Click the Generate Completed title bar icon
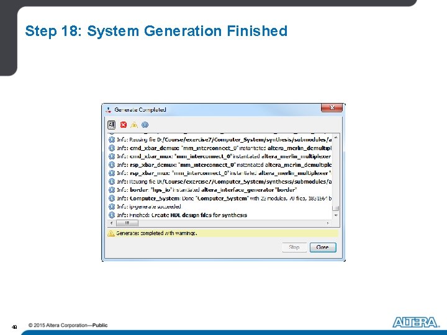This screenshot has height=335, width=447. coord(108,110)
